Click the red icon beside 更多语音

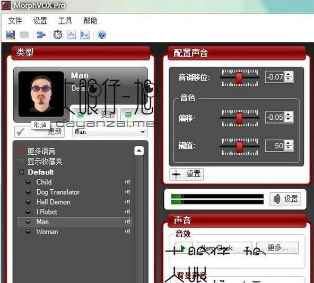[x=21, y=152]
